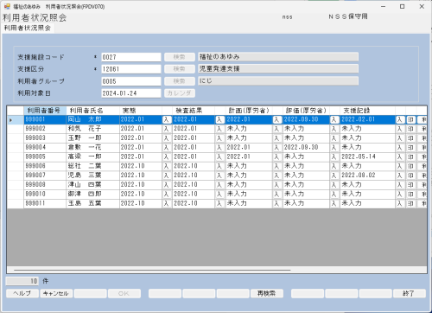Select user name 和気 花子
Viewport: 432px width, 313px height.
tap(92, 129)
